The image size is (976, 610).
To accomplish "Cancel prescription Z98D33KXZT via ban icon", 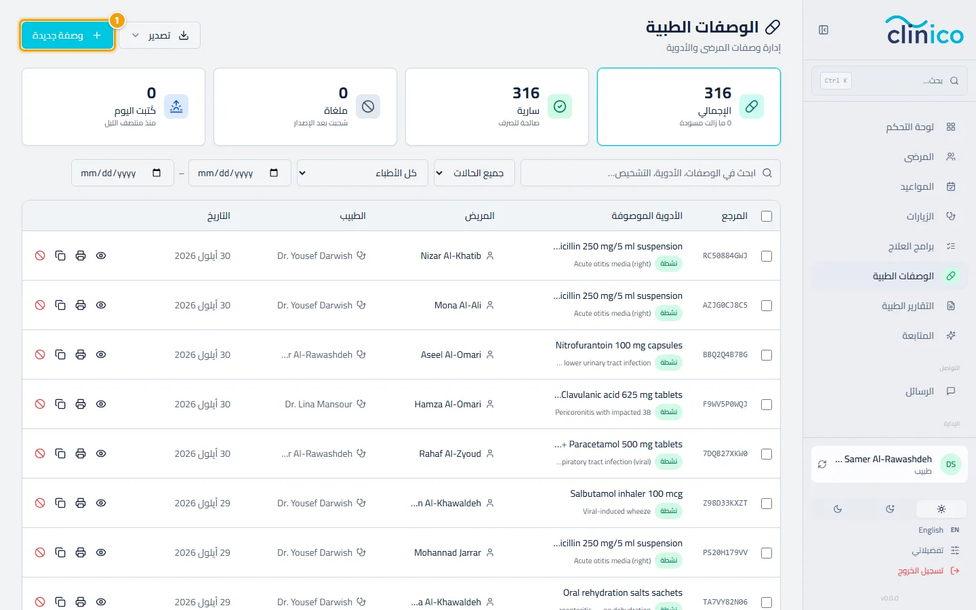I will 40,503.
